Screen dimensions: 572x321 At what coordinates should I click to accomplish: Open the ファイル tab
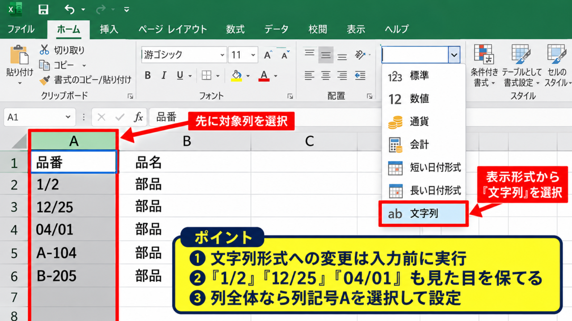[x=21, y=29]
